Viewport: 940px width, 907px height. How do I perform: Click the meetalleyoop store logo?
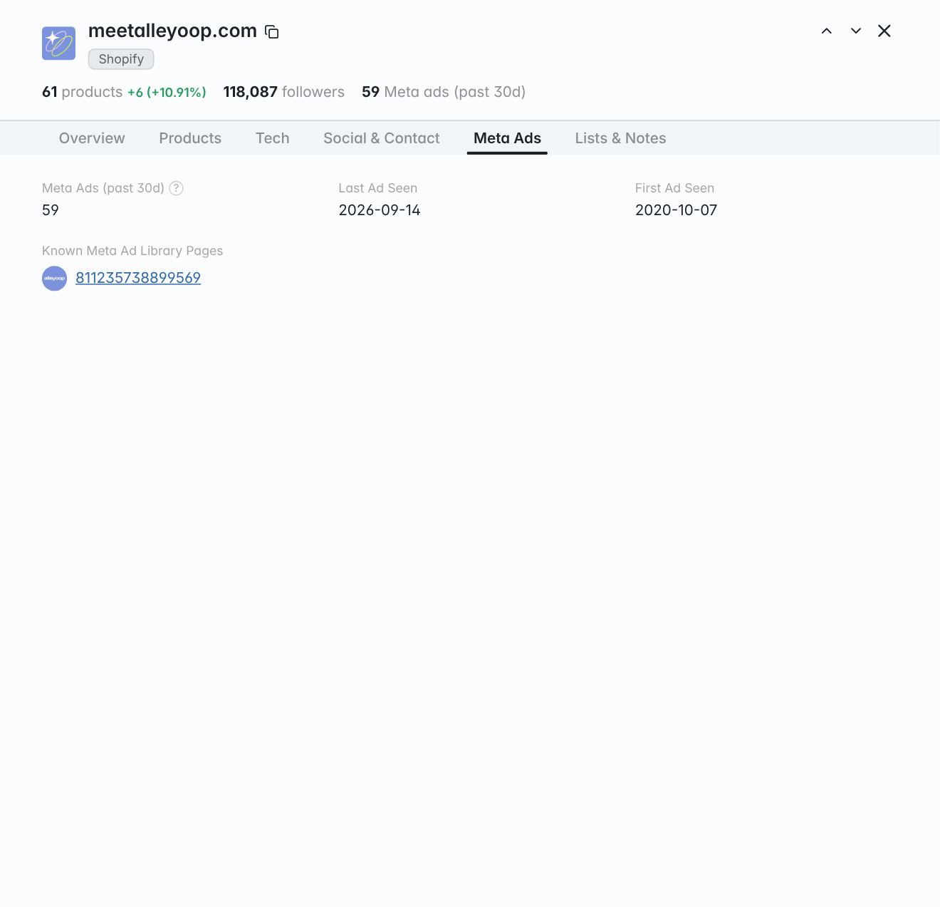tap(58, 43)
